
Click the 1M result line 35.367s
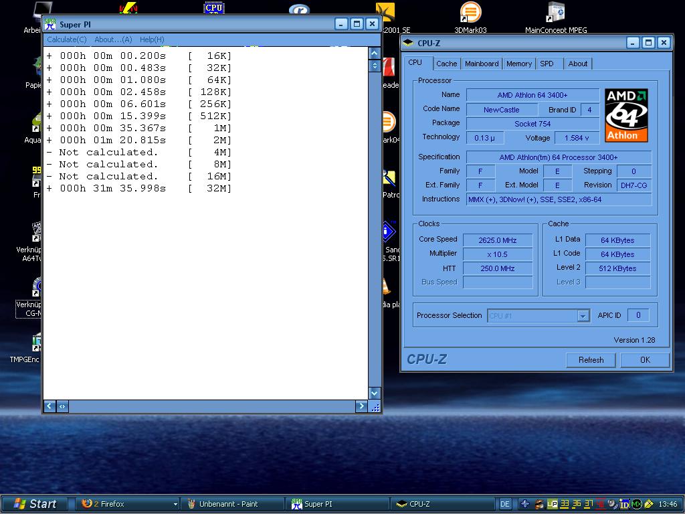[139, 128]
